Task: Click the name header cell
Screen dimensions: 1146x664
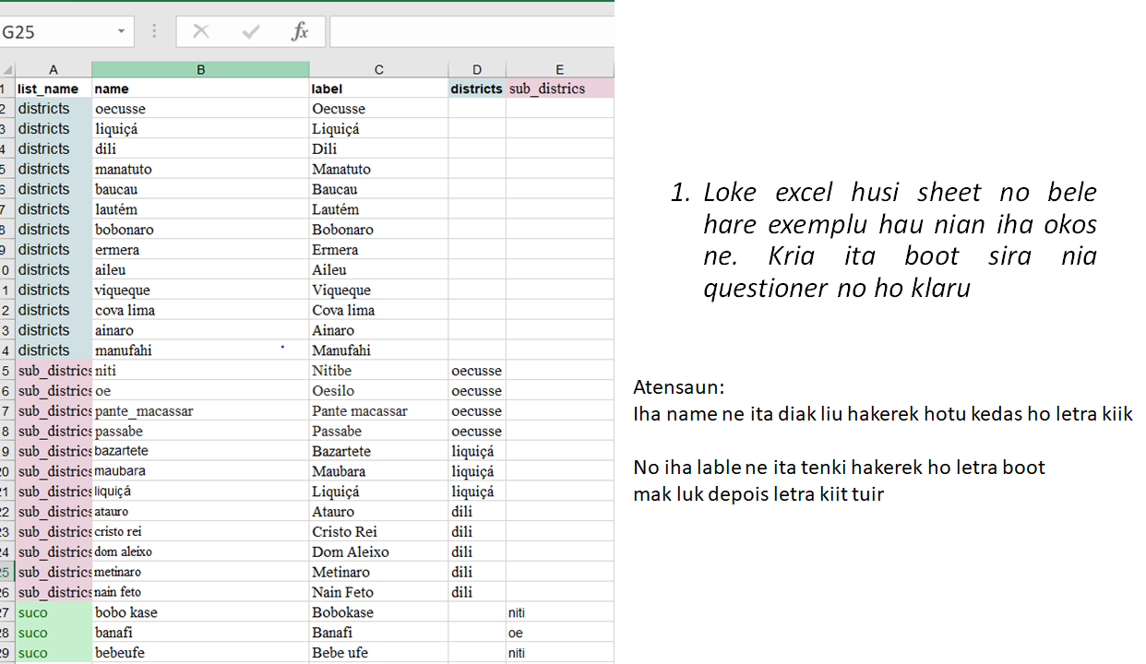Action: (x=200, y=89)
